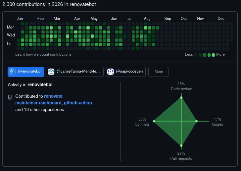Click the Code review point on radar chart
Screen dimensions: 241x171
point(181,97)
